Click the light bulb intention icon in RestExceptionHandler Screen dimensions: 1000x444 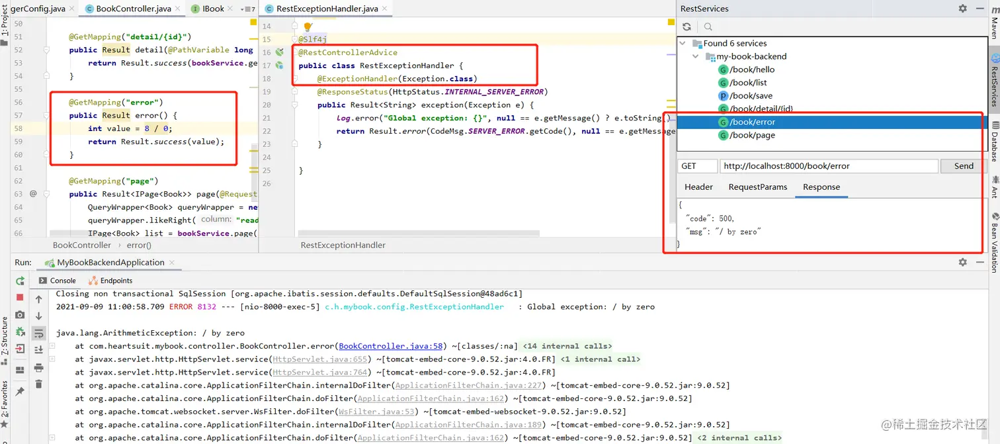tap(308, 27)
